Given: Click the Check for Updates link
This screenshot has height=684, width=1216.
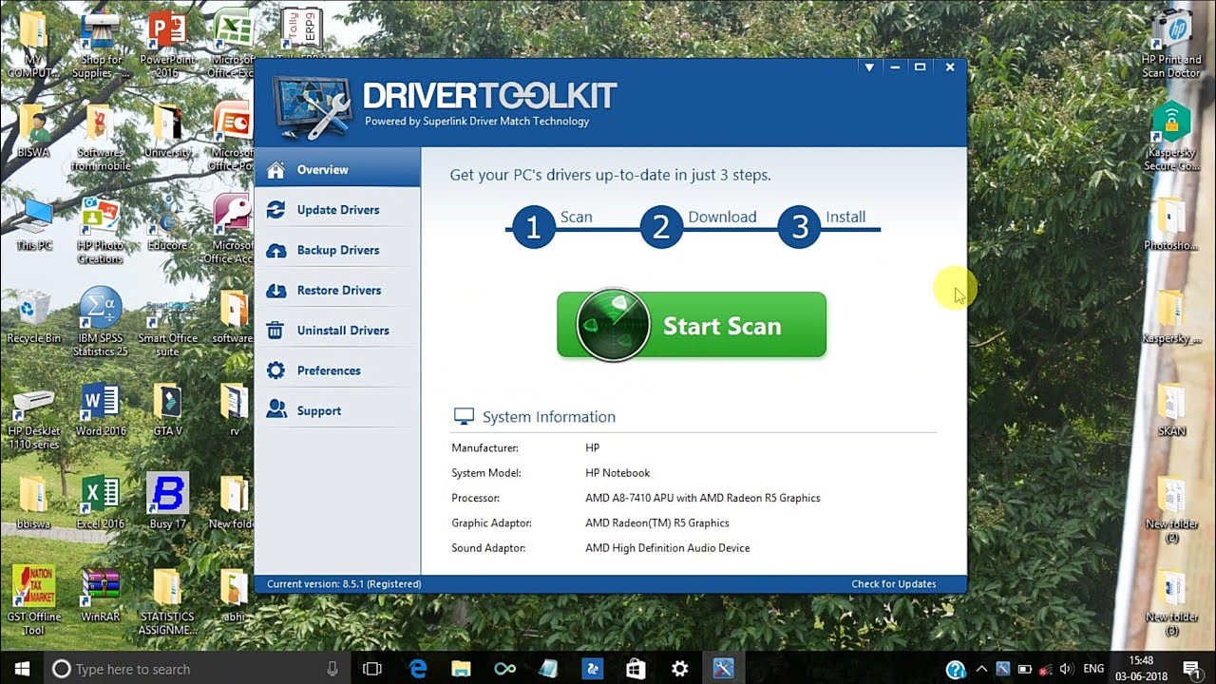Looking at the screenshot, I should (894, 584).
